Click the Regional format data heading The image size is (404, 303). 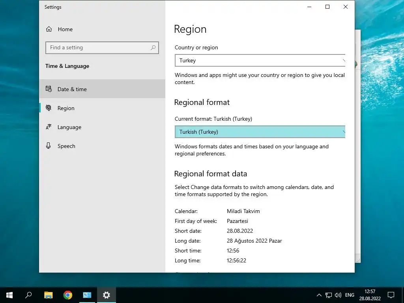(211, 174)
